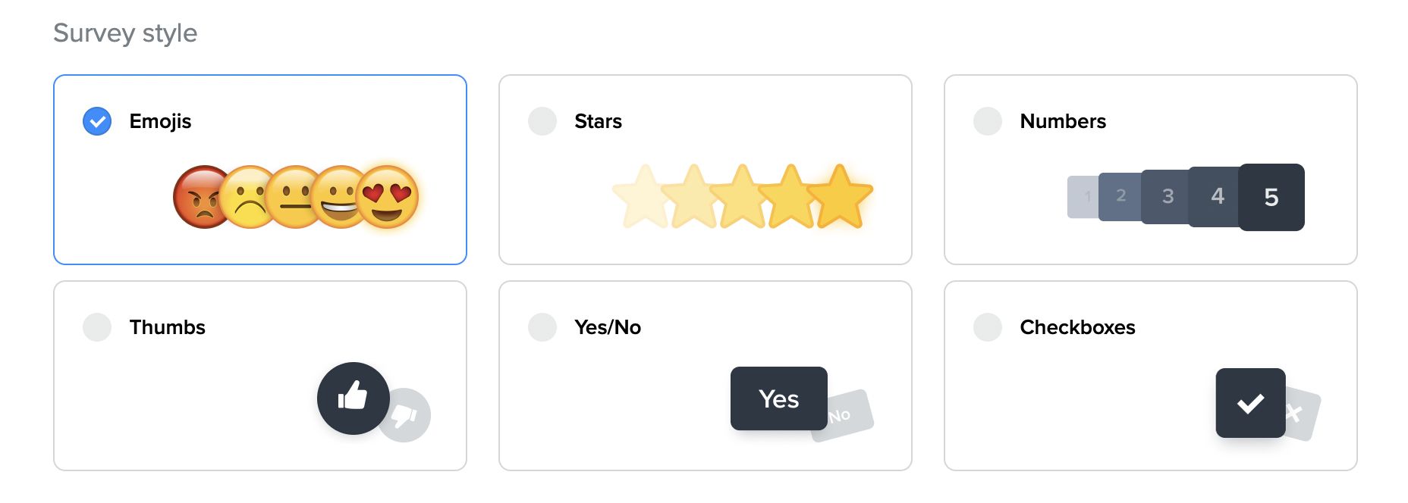Click the dark Yes preview button
The width and height of the screenshot is (1408, 503).
click(x=778, y=398)
